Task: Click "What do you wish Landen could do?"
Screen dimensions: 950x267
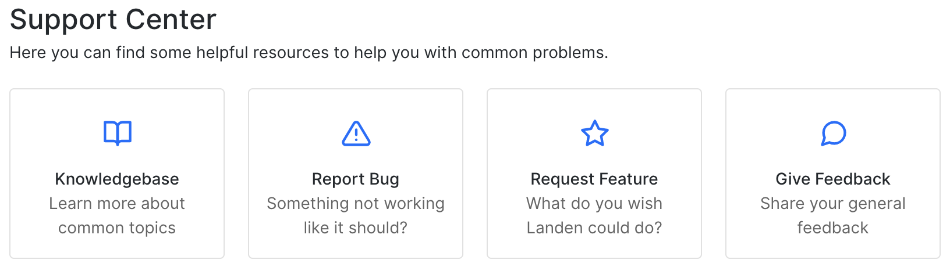Action: pos(594,215)
